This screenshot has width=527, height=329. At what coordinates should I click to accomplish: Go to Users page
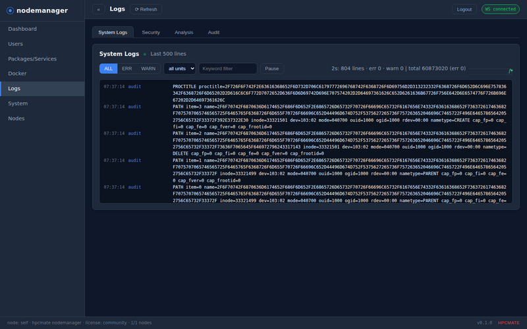tap(42, 44)
